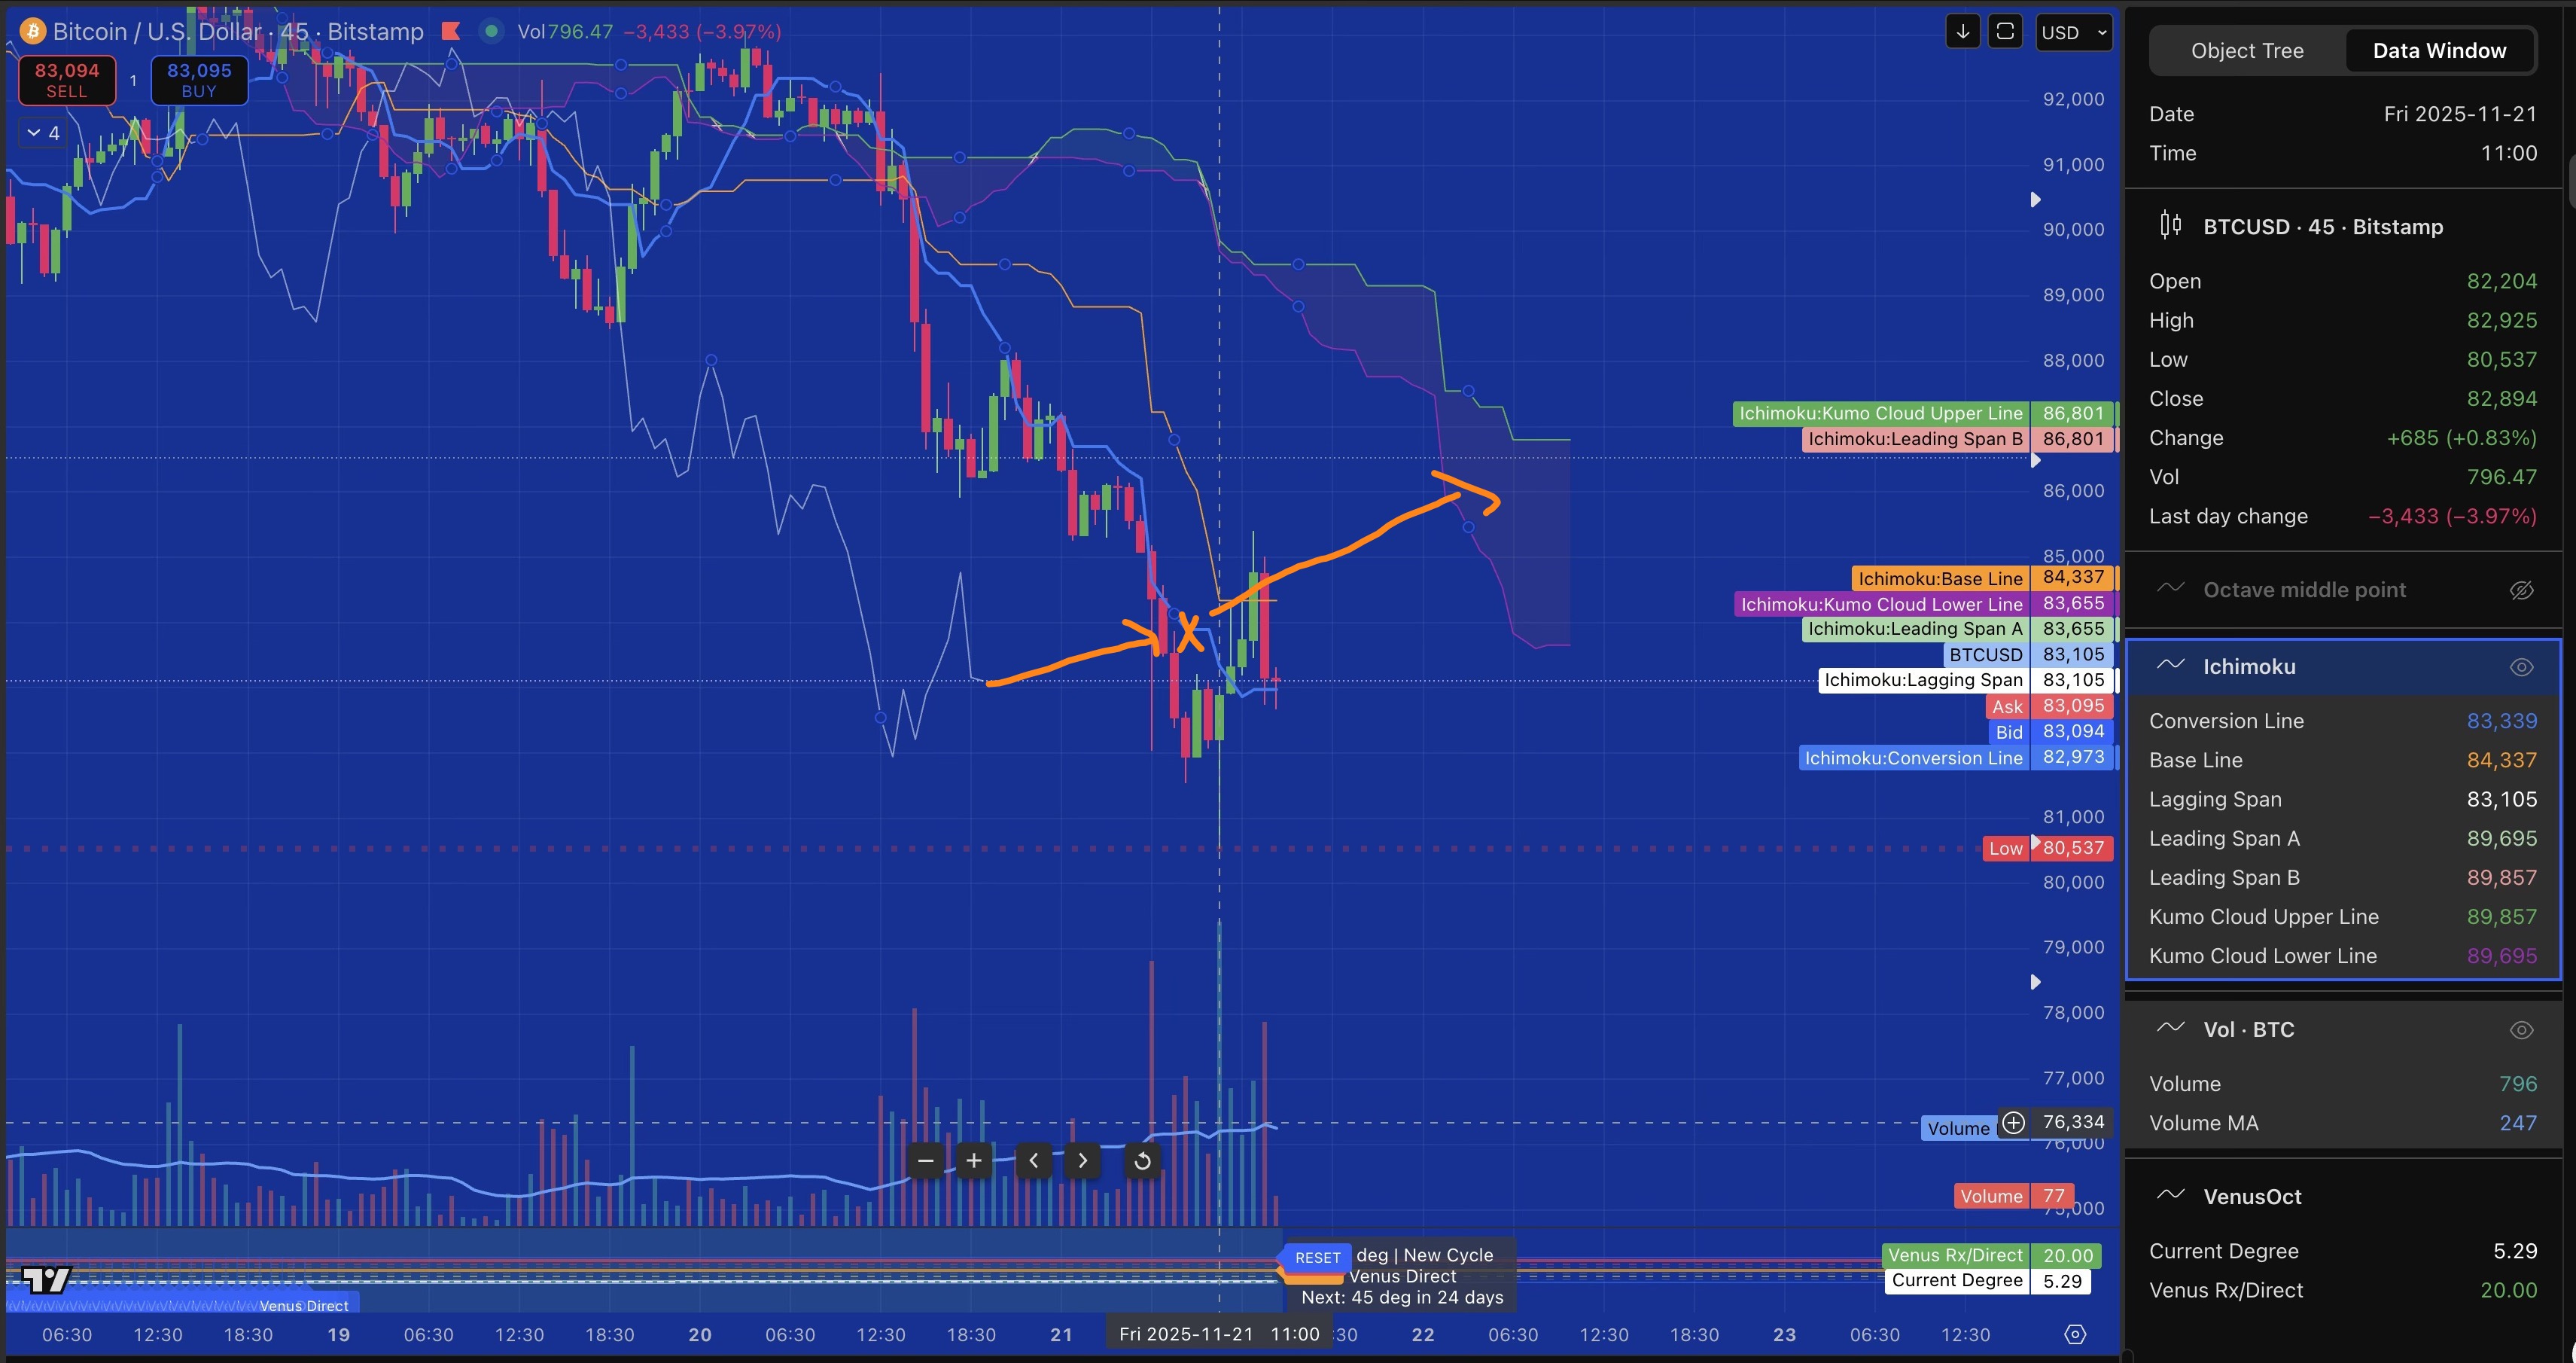Click the zoom in plus button
This screenshot has height=1363, width=2576.
coord(973,1160)
